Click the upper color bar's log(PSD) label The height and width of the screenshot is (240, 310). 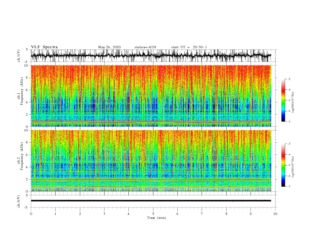(x=293, y=102)
